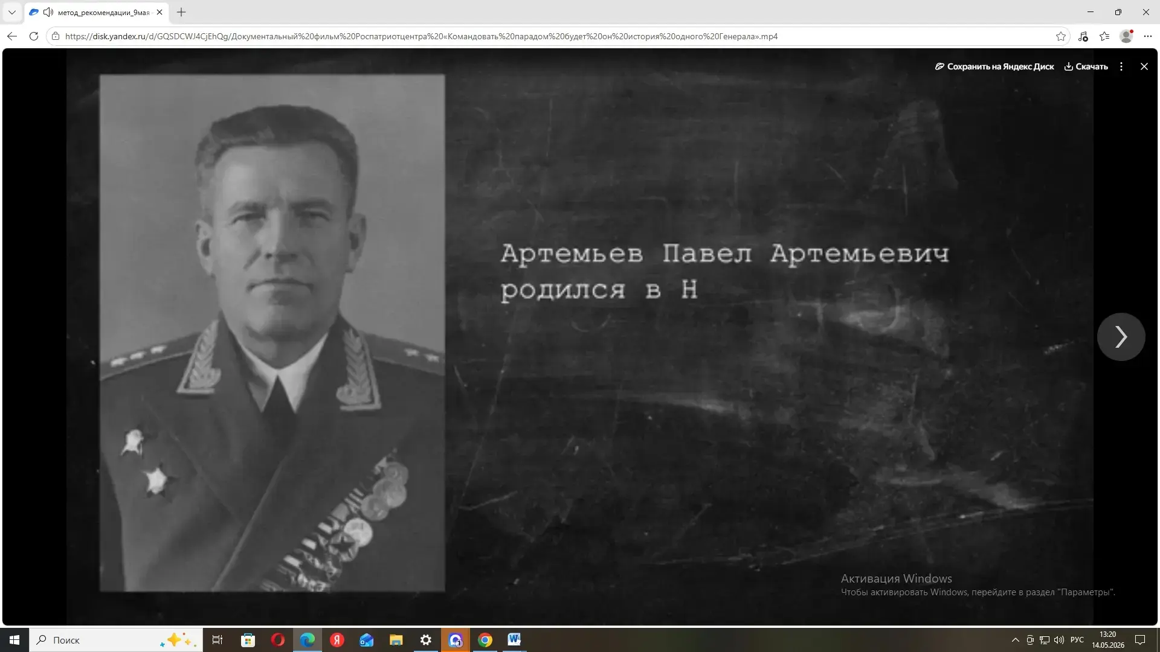
Task: Open the highlighted orange taskbar app with badge
Action: point(456,640)
